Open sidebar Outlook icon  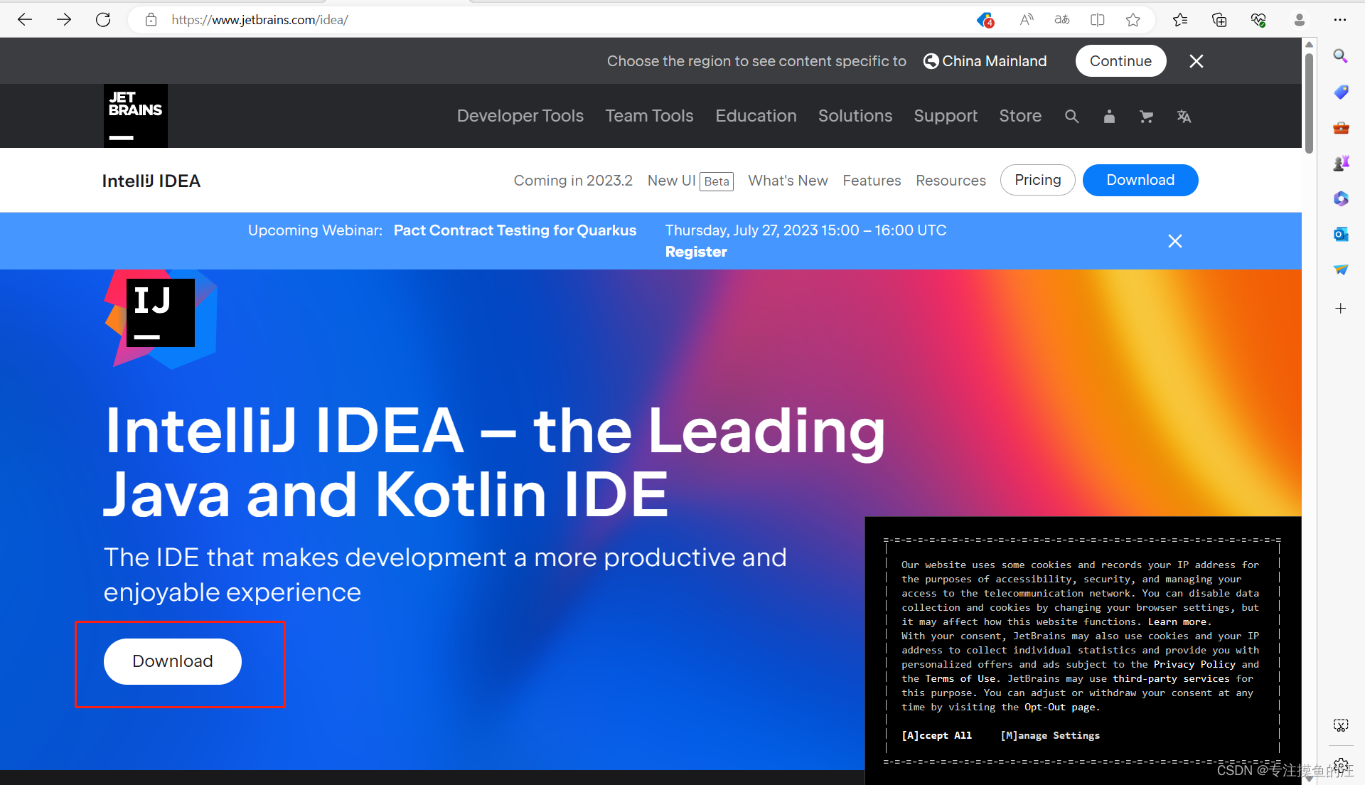[1341, 234]
